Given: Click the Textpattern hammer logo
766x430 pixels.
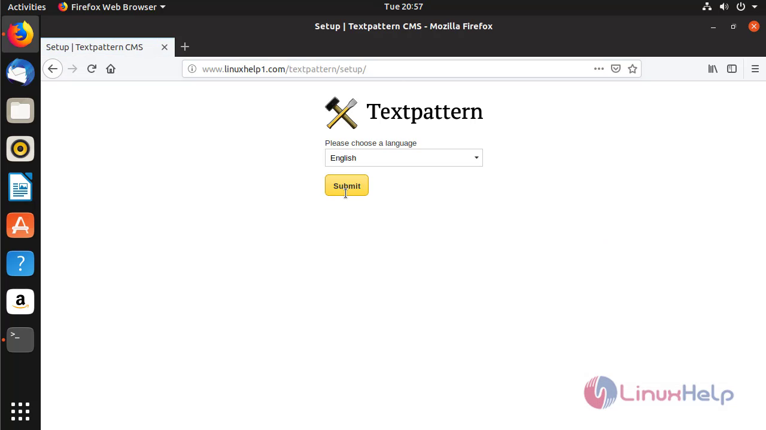Looking at the screenshot, I should pyautogui.click(x=341, y=112).
